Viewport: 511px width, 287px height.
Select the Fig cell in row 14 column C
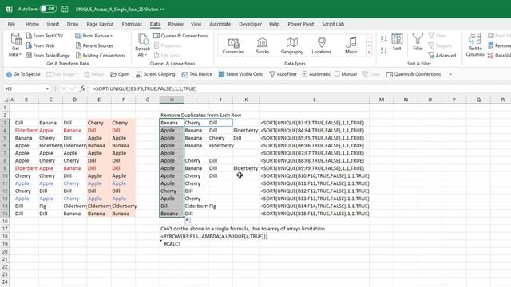click(50, 206)
